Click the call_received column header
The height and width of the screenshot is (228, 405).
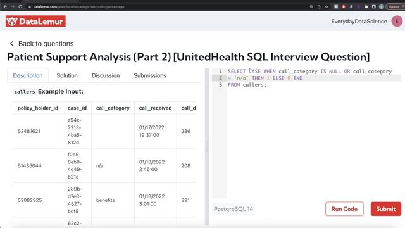(156, 108)
